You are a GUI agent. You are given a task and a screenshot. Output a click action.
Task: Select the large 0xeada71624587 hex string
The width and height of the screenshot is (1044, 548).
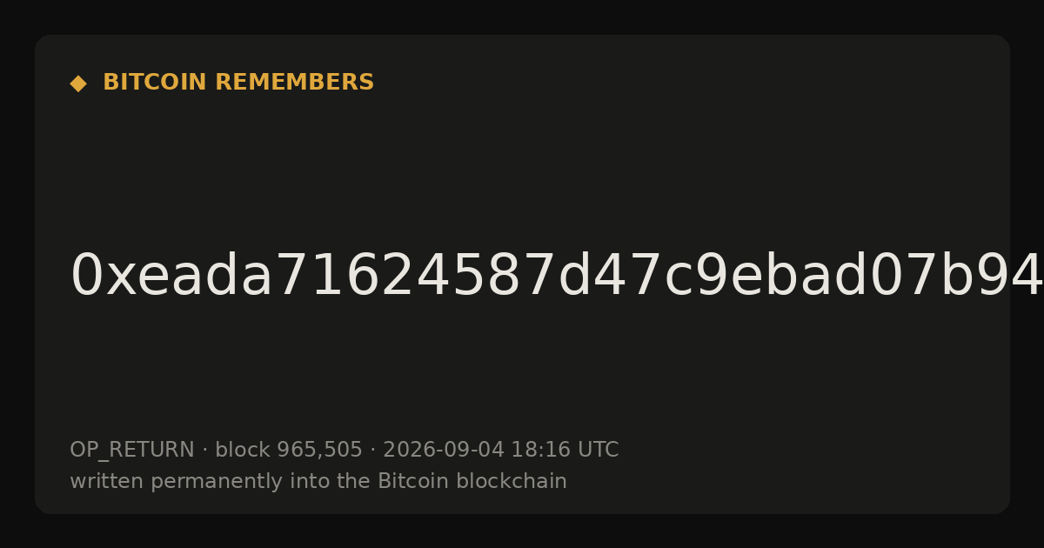pyautogui.click(x=557, y=276)
